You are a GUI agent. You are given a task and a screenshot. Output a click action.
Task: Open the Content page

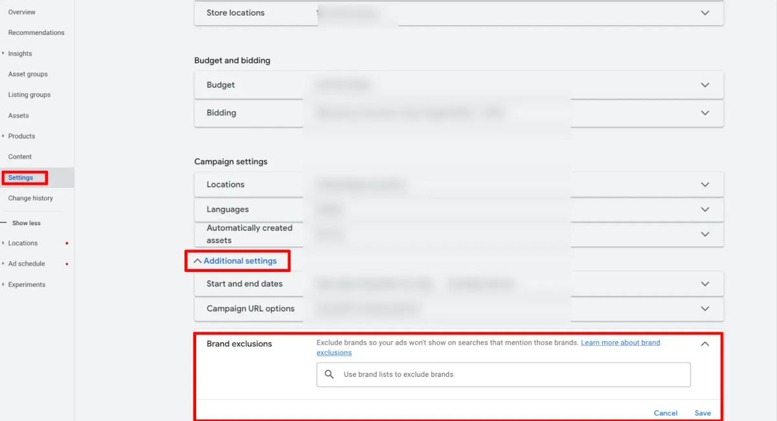click(20, 157)
